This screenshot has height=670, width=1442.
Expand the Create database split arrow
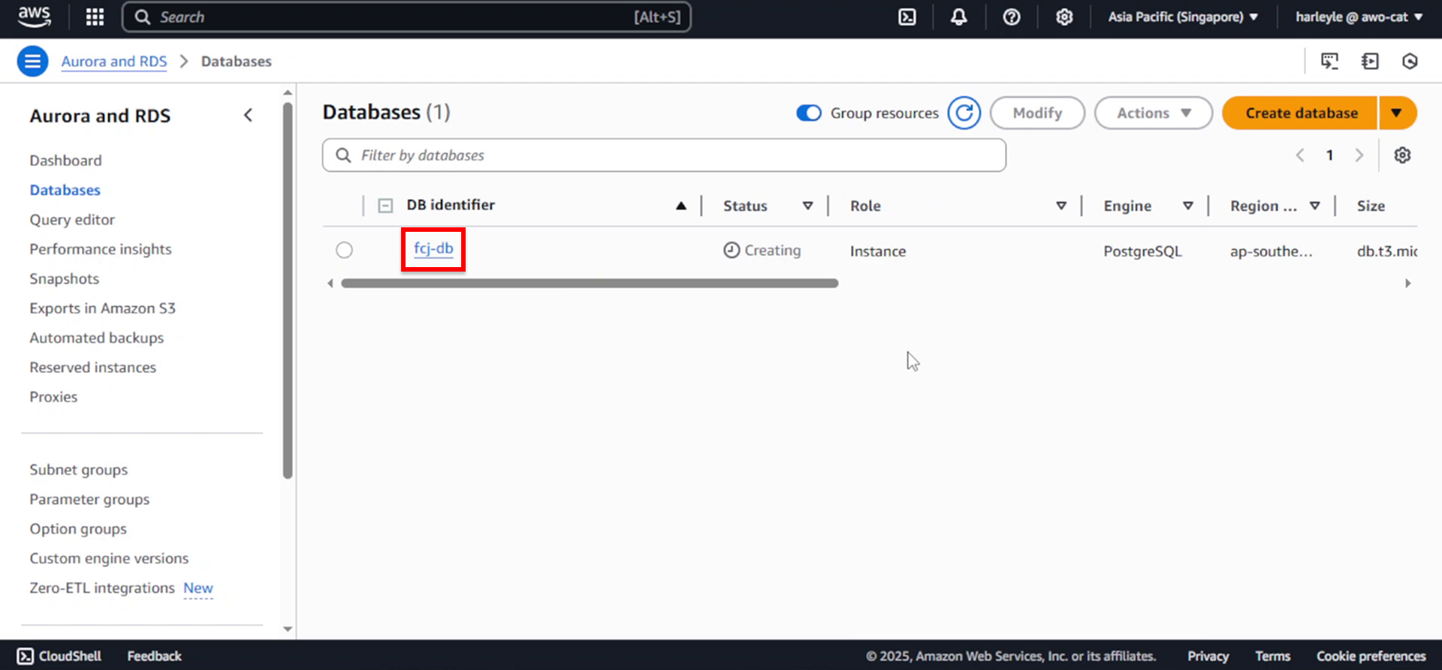click(x=1398, y=113)
